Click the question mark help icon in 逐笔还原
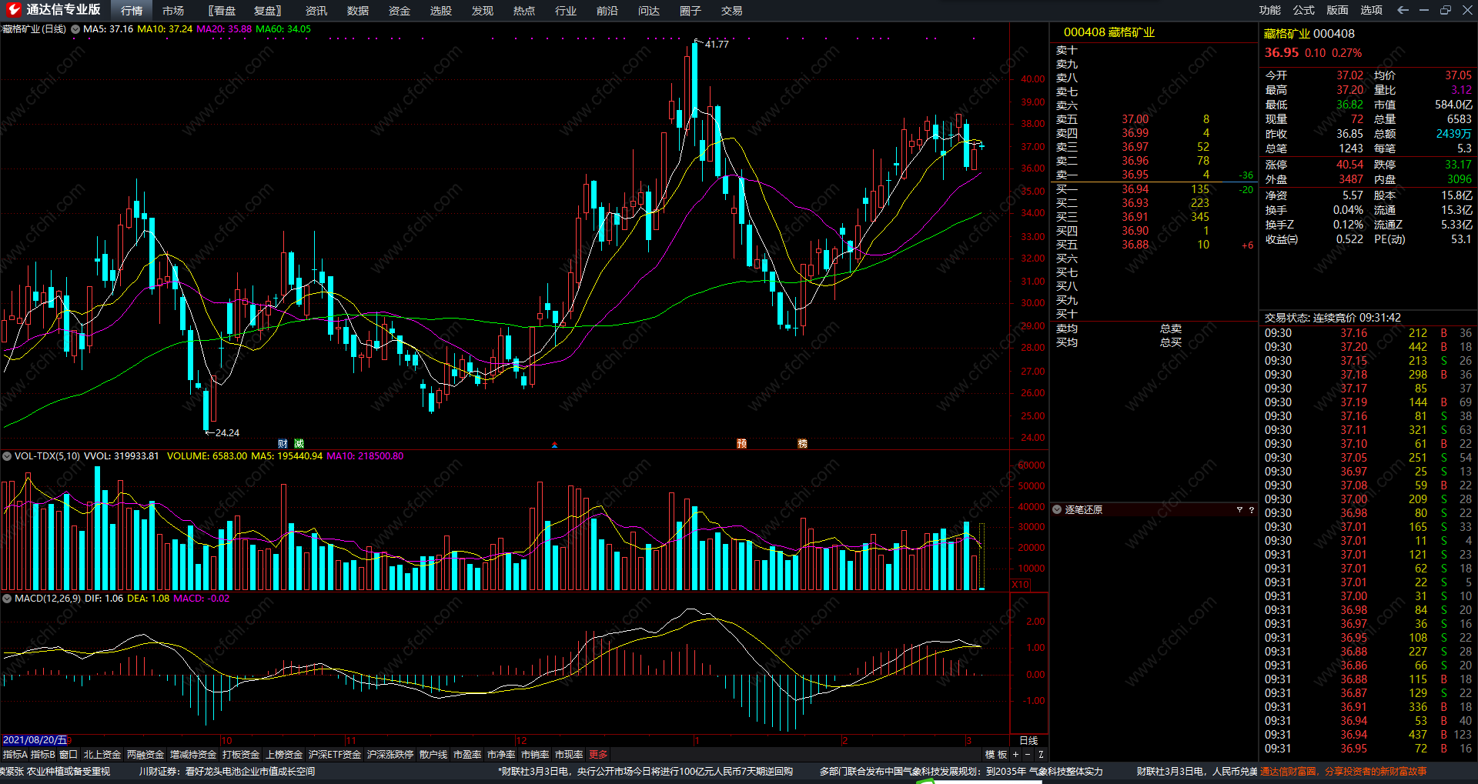This screenshot has height=784, width=1478. tap(1251, 510)
